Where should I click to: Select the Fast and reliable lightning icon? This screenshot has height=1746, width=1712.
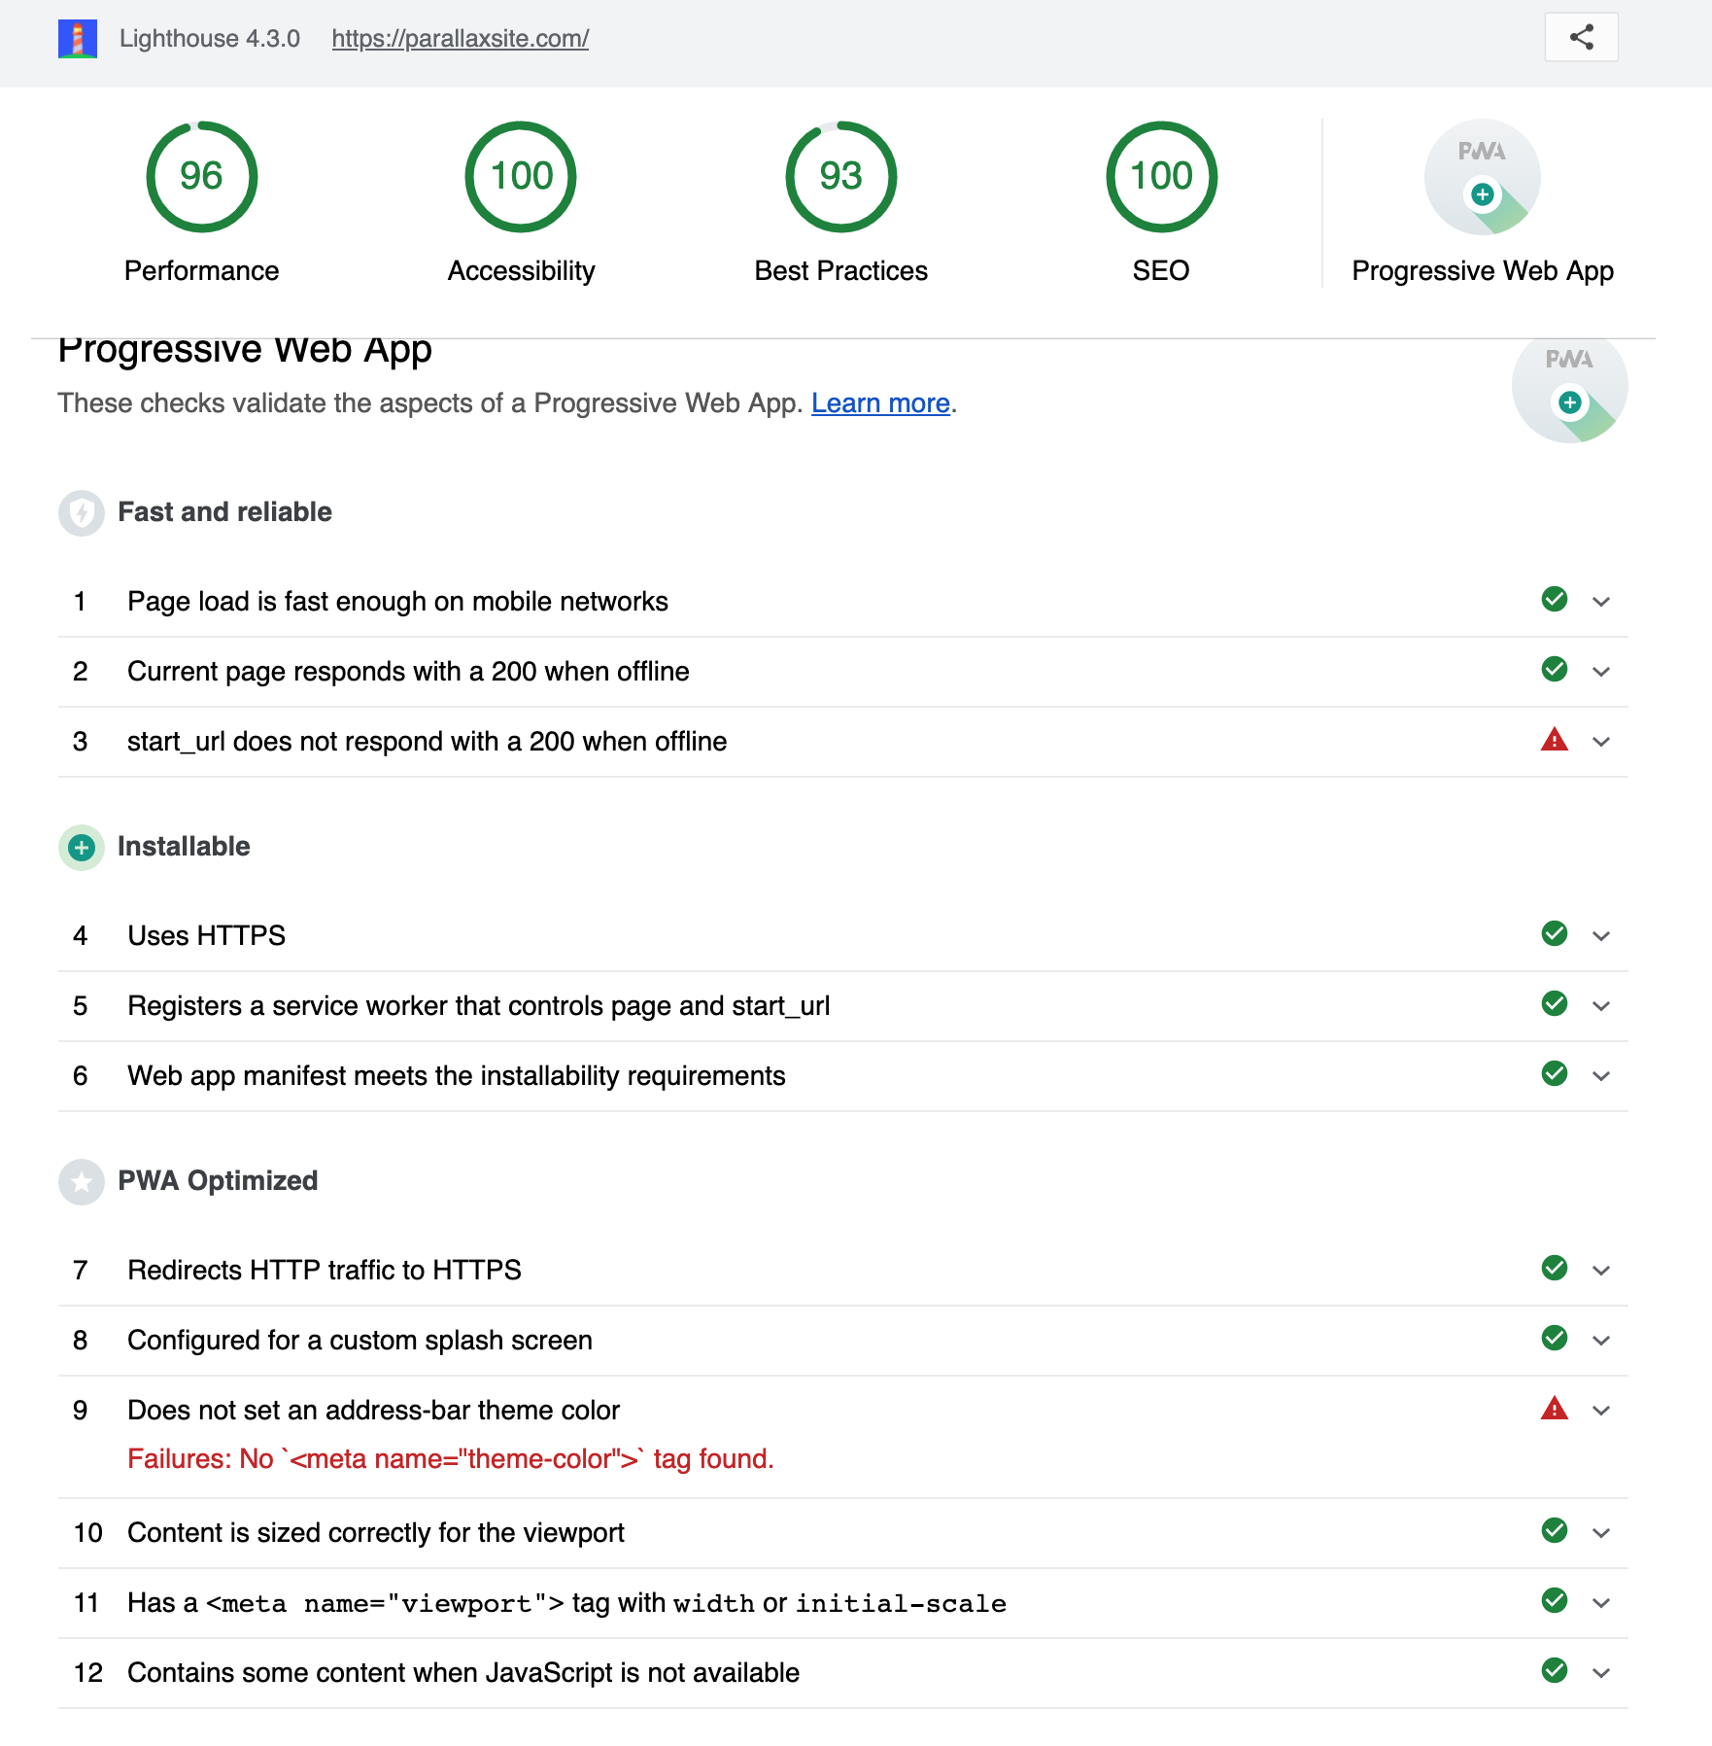[81, 513]
